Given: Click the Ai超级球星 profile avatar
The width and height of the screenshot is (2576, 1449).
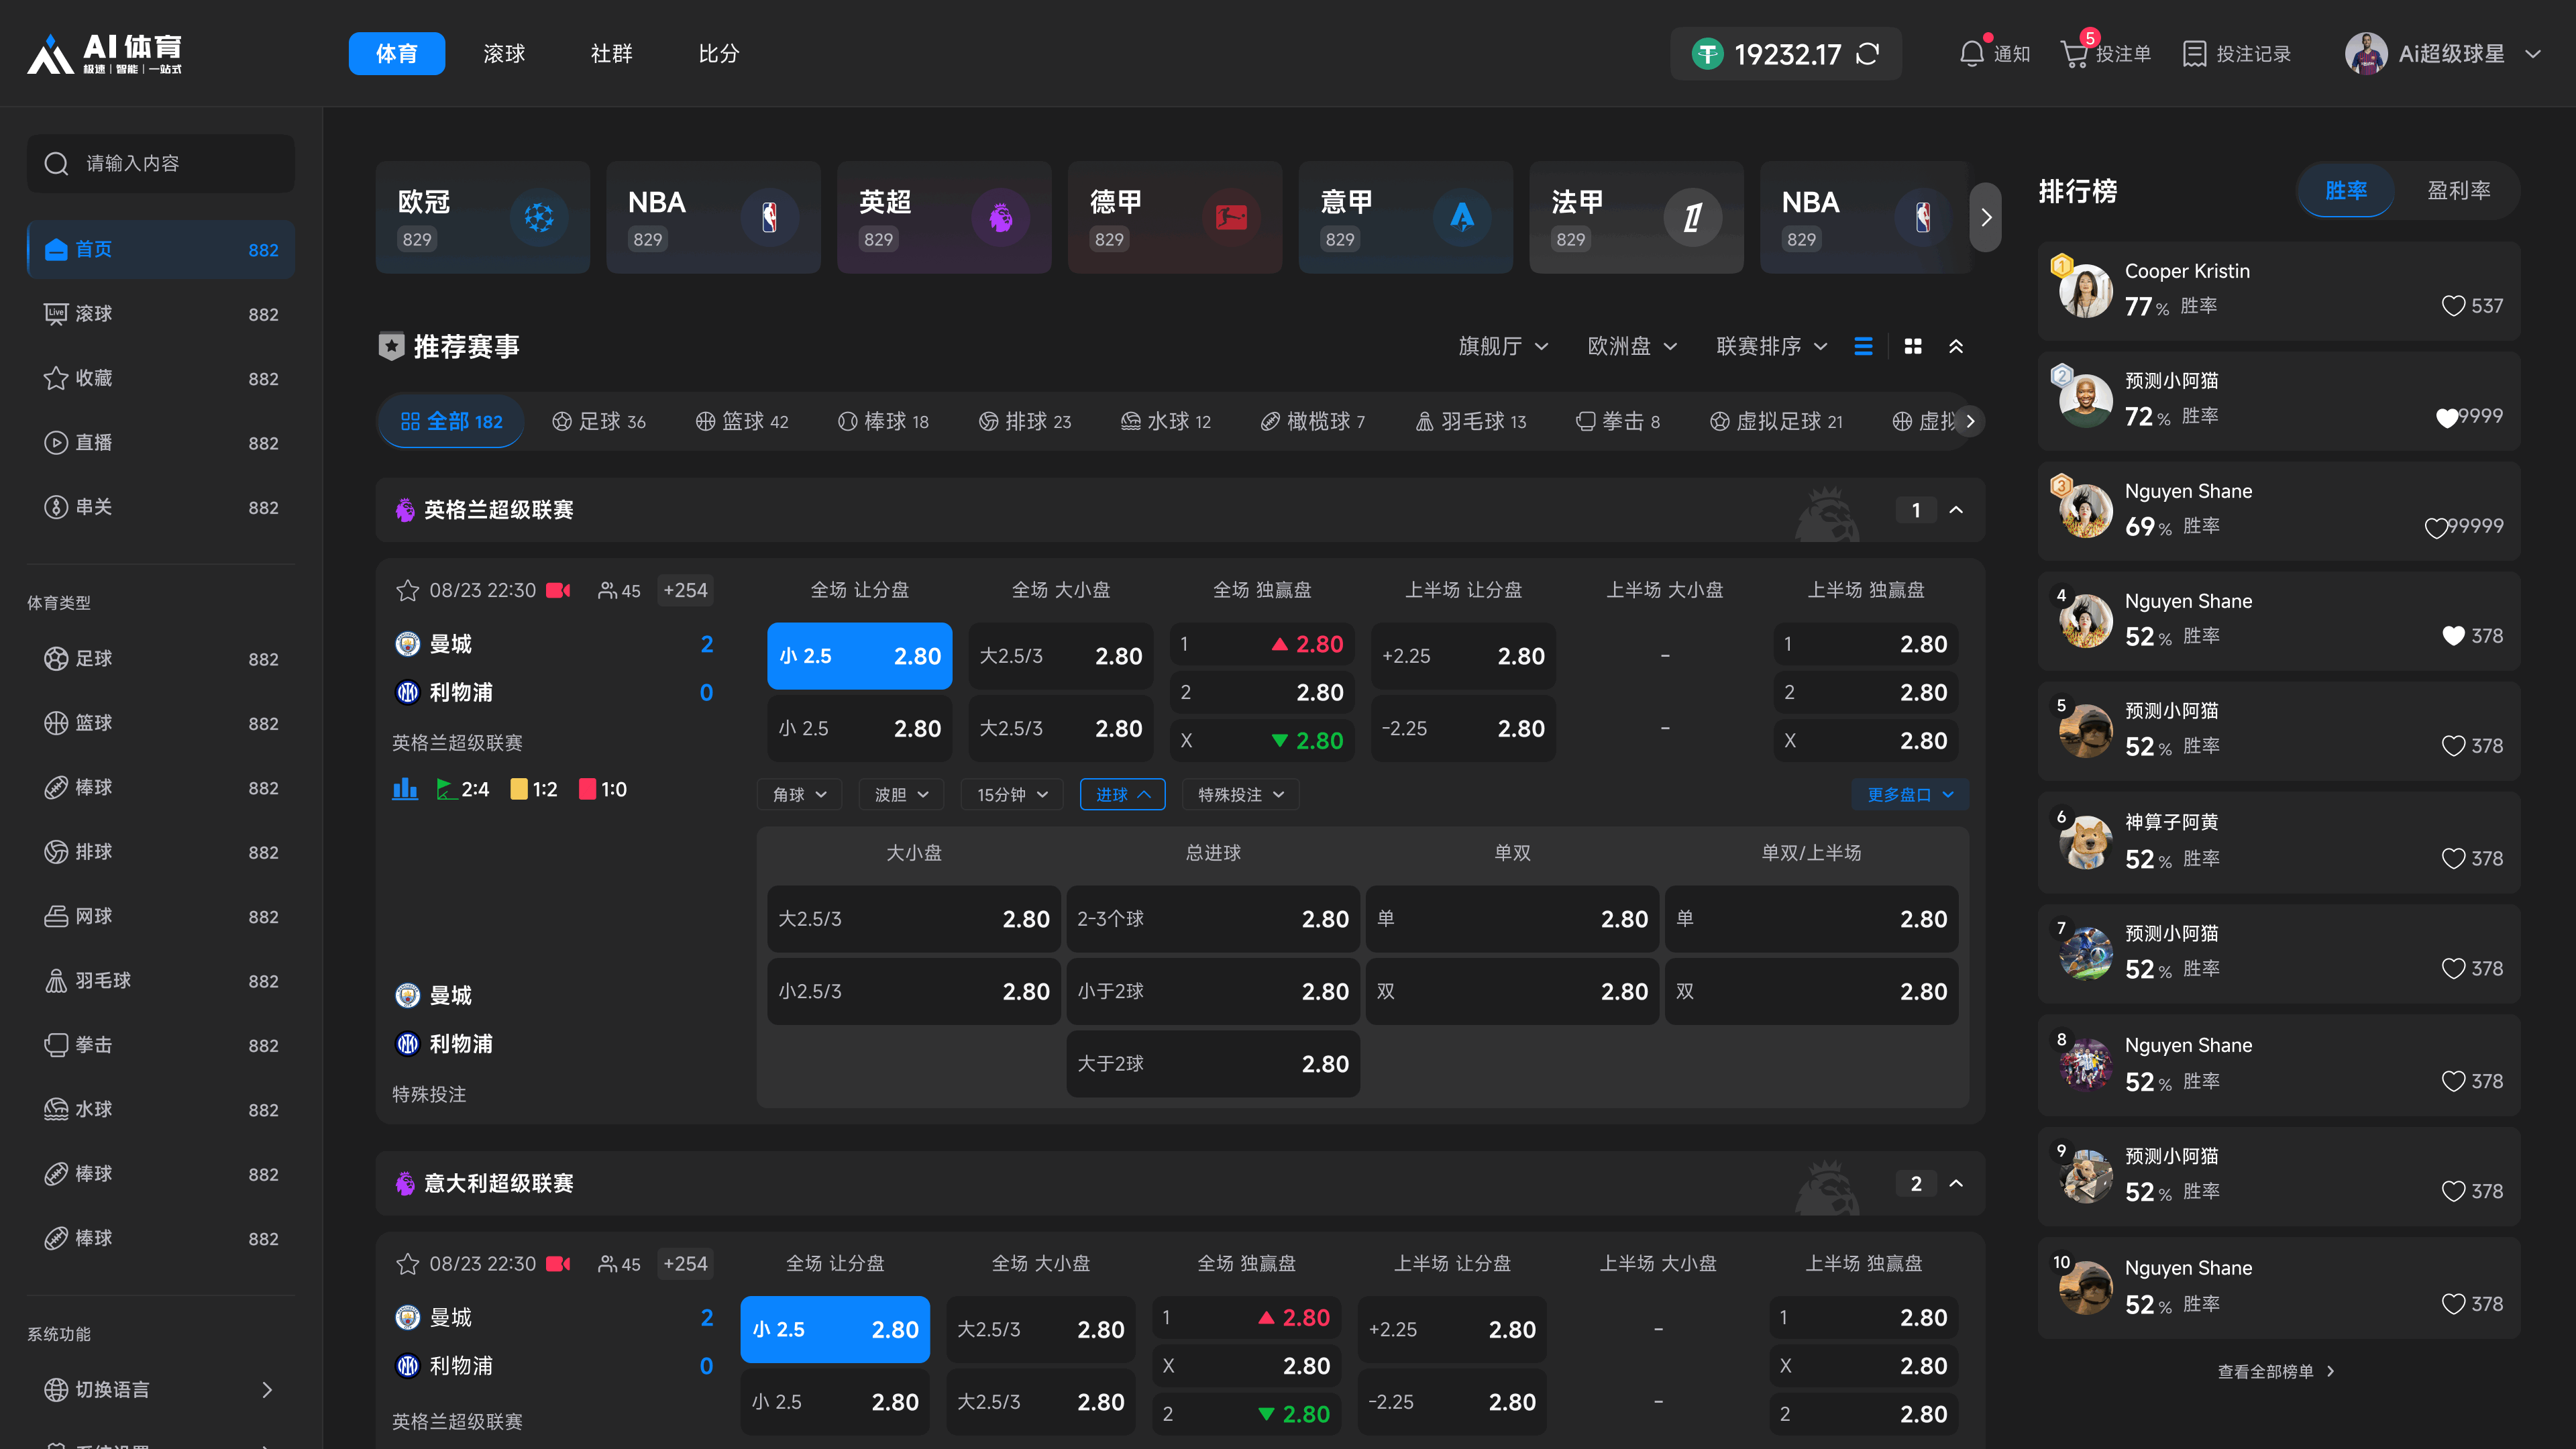Looking at the screenshot, I should tap(2365, 54).
